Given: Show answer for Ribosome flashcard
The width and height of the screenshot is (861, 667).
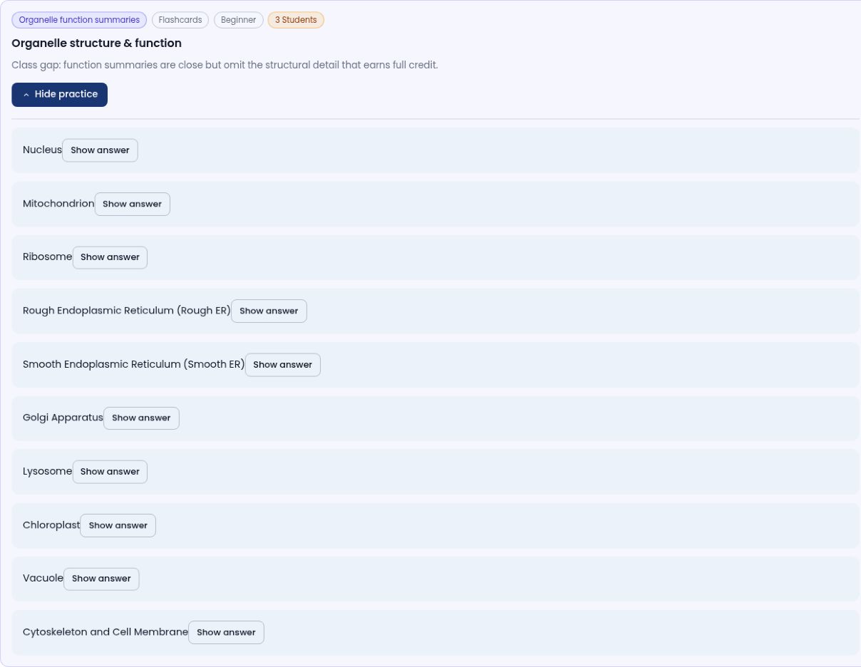Looking at the screenshot, I should [110, 257].
